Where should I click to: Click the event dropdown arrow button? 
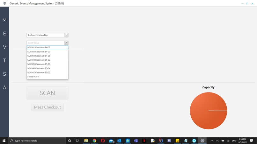(66, 35)
